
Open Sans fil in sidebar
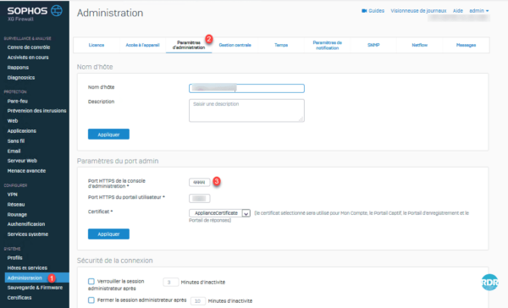[16, 140]
